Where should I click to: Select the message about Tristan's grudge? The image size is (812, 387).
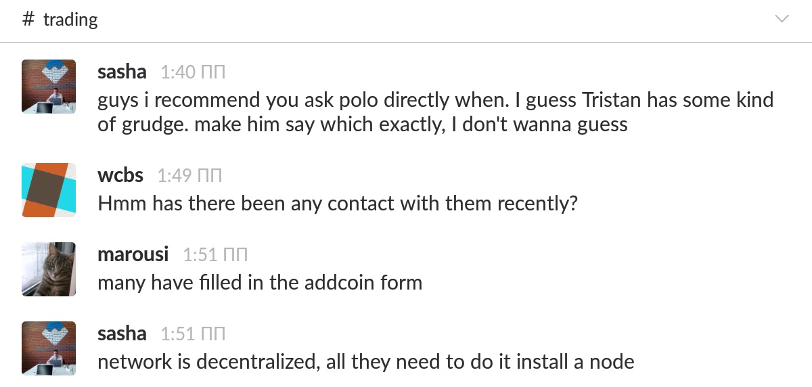tap(436, 112)
